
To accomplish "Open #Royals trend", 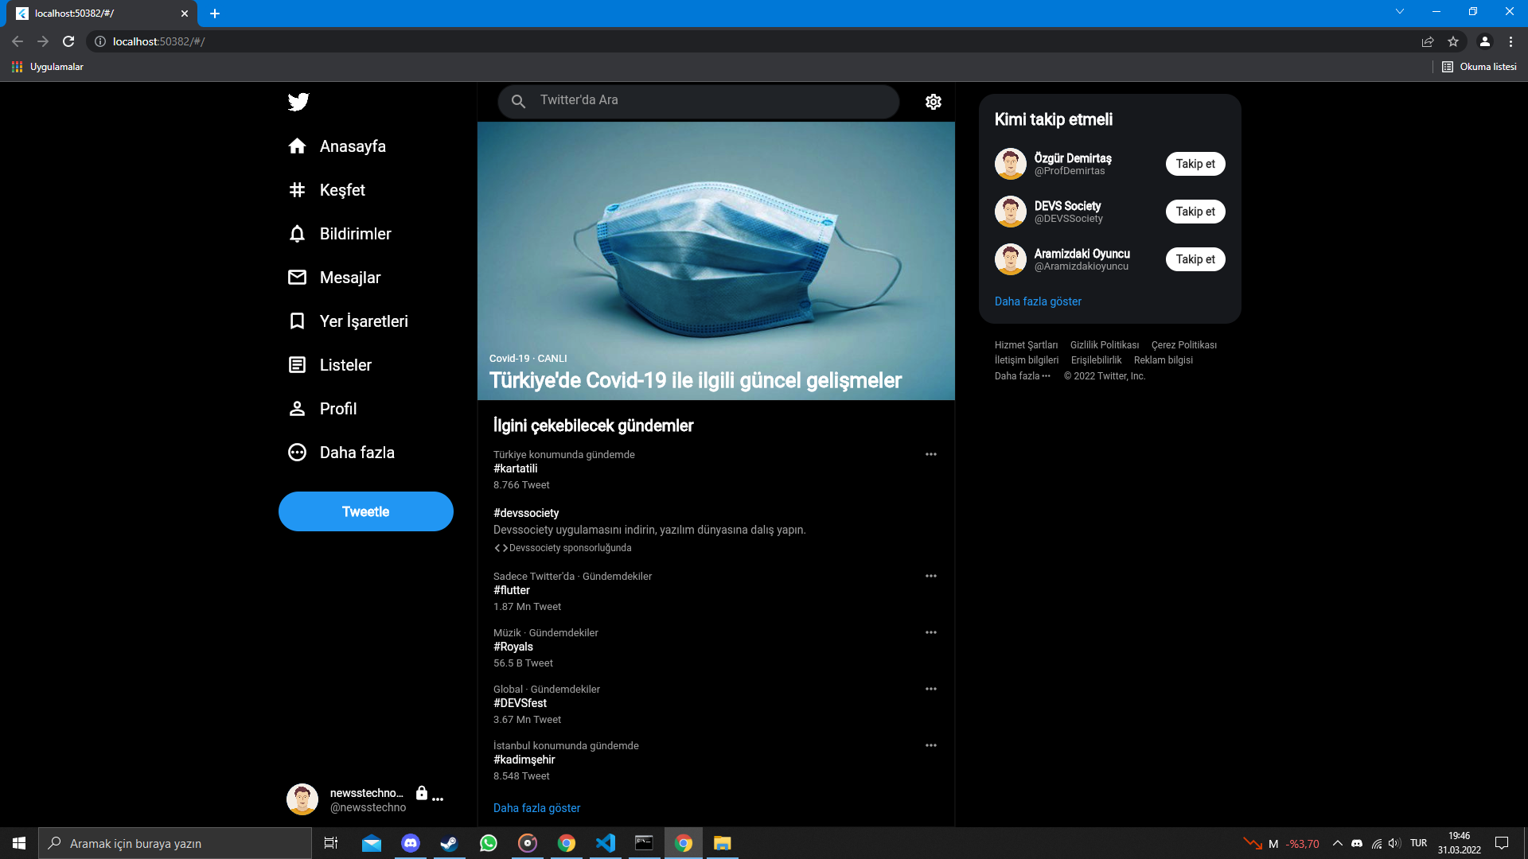I will pyautogui.click(x=513, y=647).
